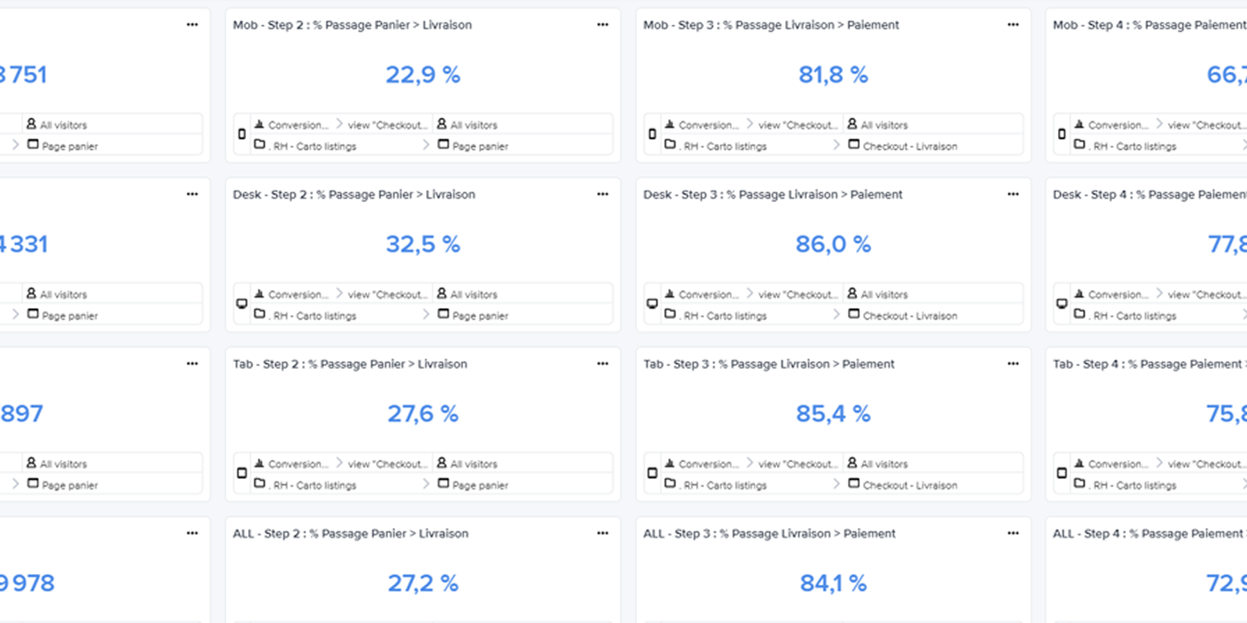Show more options for ALL - Step 2 card
Viewport: 1247px width, 623px height.
tap(603, 534)
